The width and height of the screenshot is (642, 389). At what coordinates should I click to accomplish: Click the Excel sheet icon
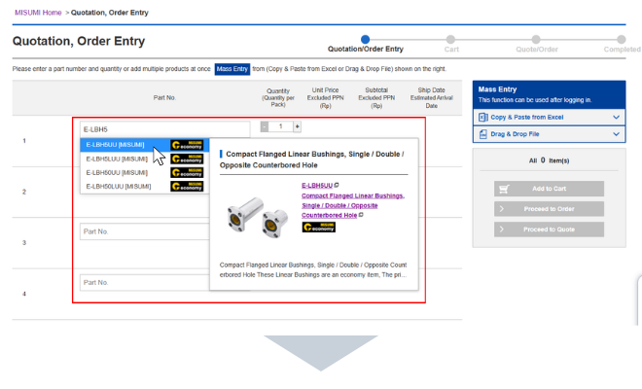pos(483,117)
